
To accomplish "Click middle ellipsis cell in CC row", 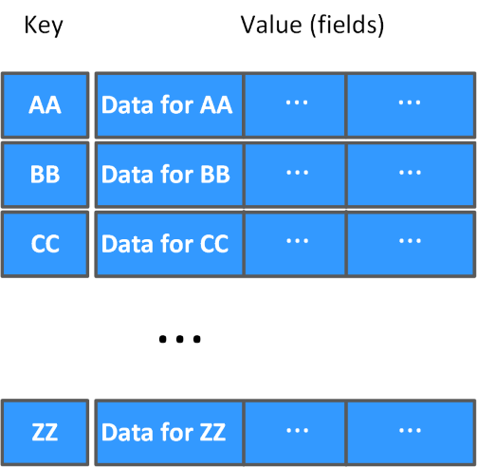I will pos(295,244).
